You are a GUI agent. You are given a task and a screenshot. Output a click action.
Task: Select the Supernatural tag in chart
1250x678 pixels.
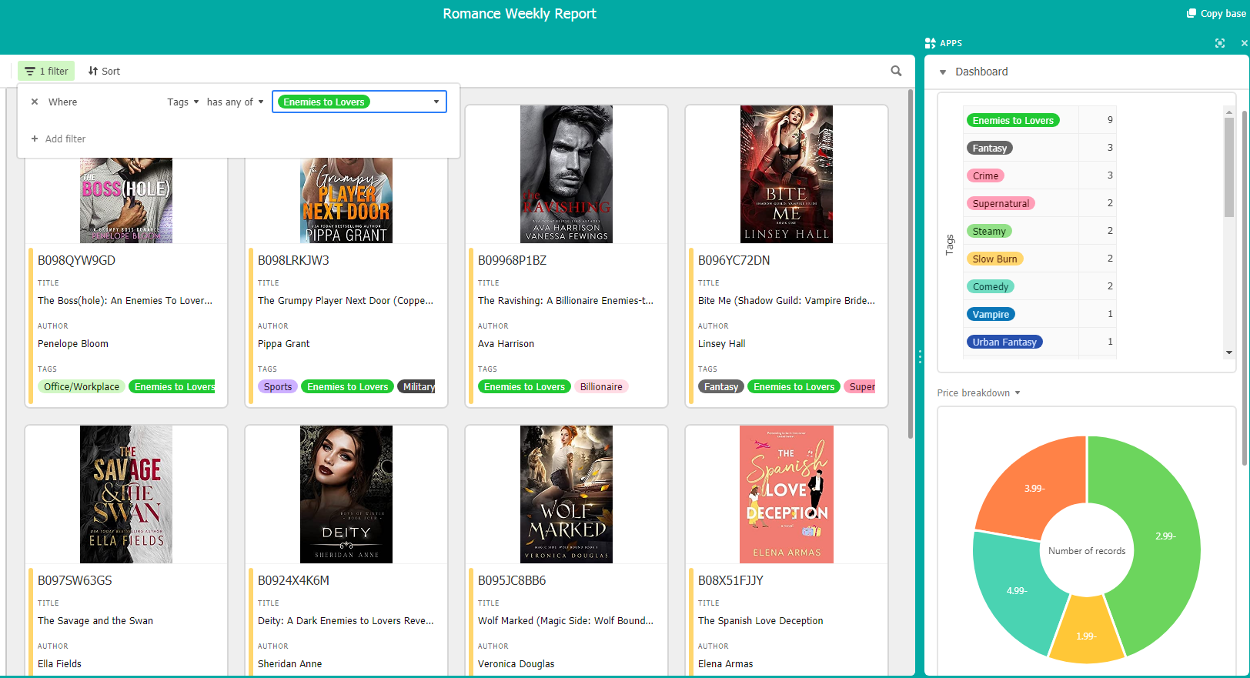(1001, 203)
